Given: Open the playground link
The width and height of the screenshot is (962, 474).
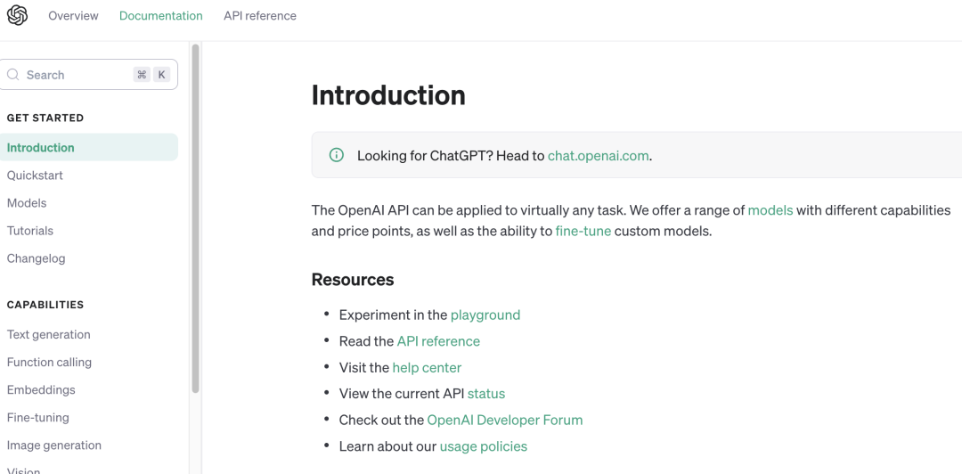Looking at the screenshot, I should 485,315.
